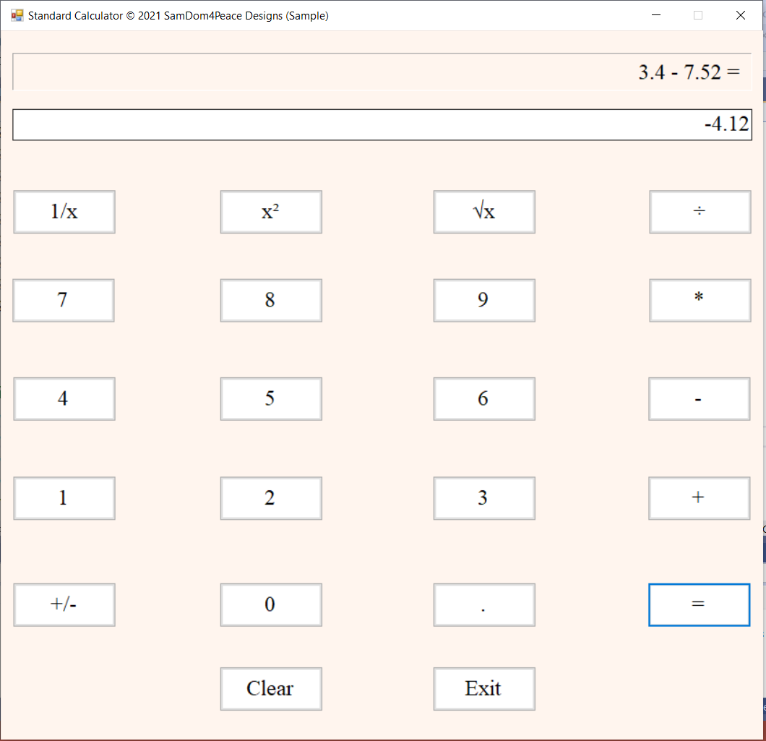
Task: Click the multiplication * operator button
Action: click(x=700, y=300)
